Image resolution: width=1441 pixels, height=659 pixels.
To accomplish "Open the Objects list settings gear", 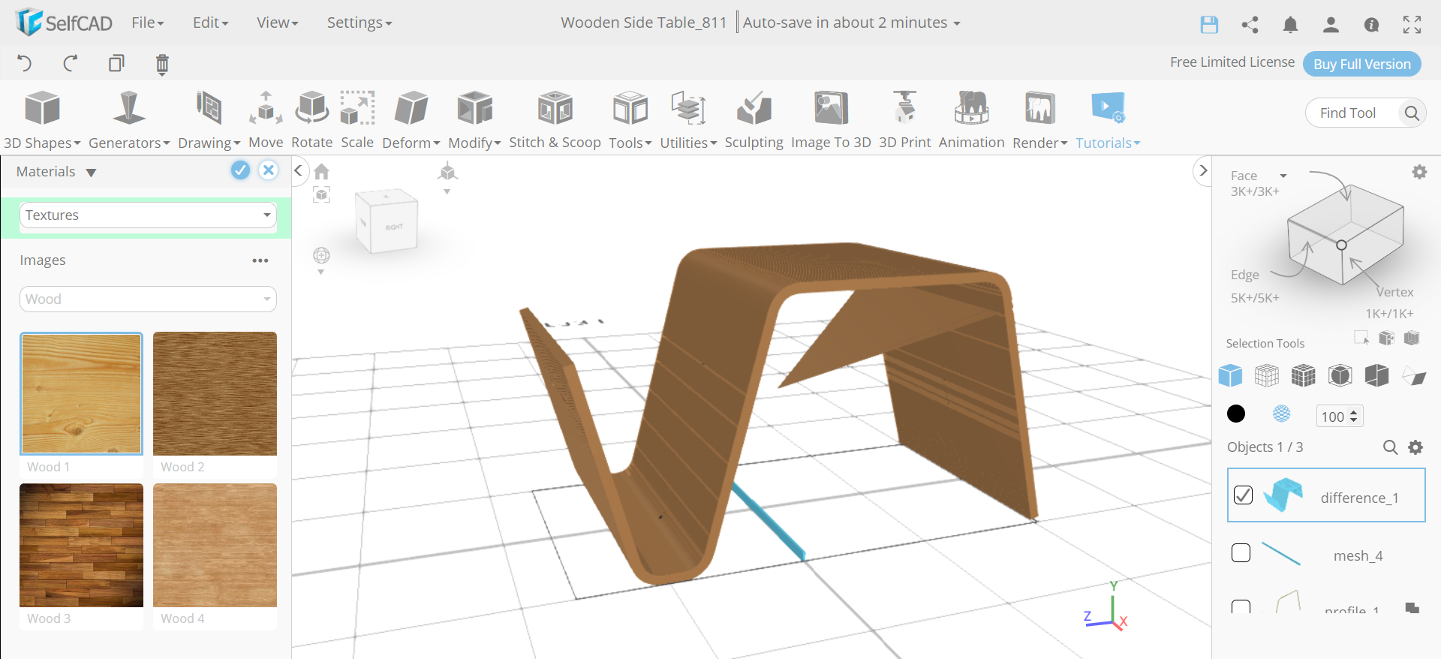I will click(x=1415, y=447).
